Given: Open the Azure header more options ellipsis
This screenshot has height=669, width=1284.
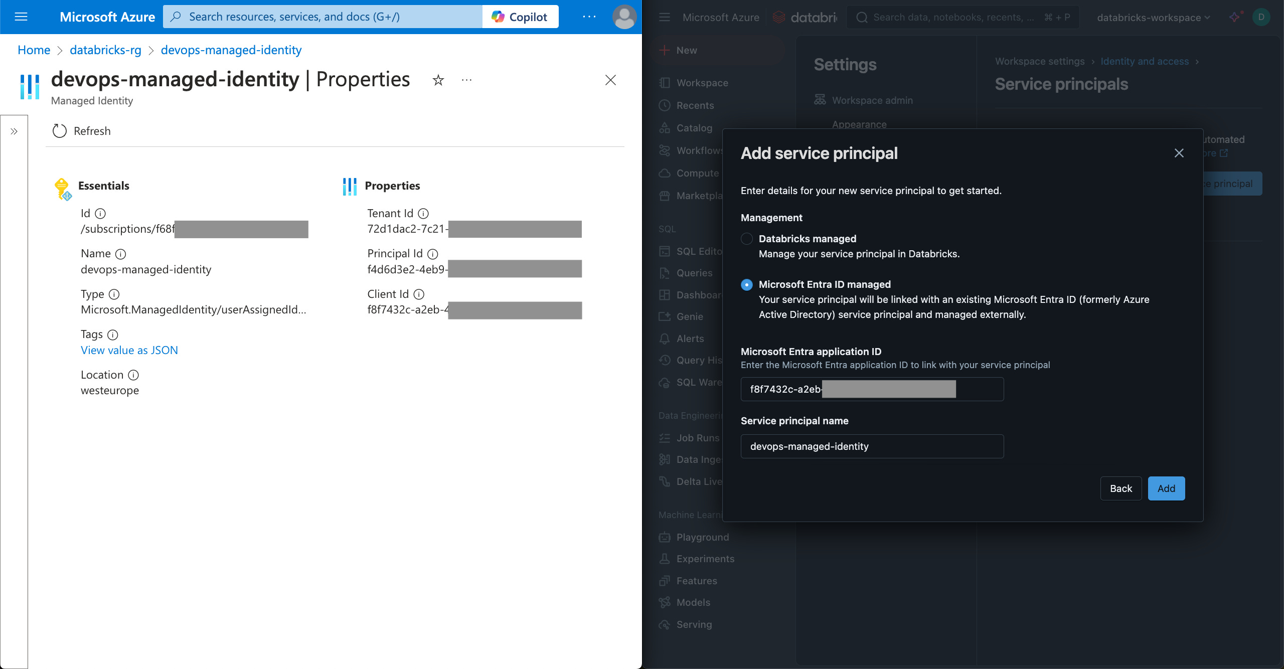Looking at the screenshot, I should 589,17.
